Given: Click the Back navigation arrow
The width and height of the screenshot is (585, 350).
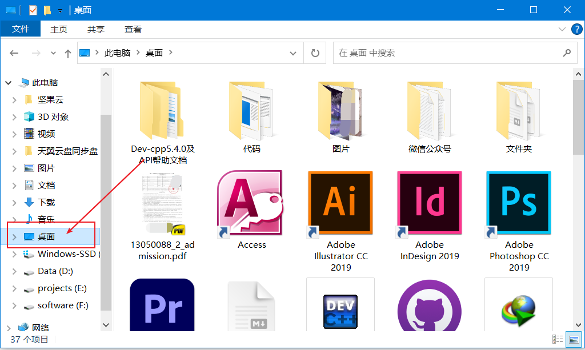Looking at the screenshot, I should 14,52.
